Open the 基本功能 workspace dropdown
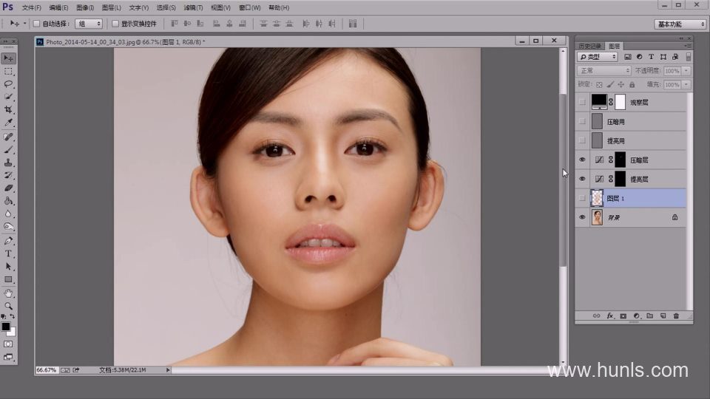This screenshot has height=399, width=710. pos(680,24)
